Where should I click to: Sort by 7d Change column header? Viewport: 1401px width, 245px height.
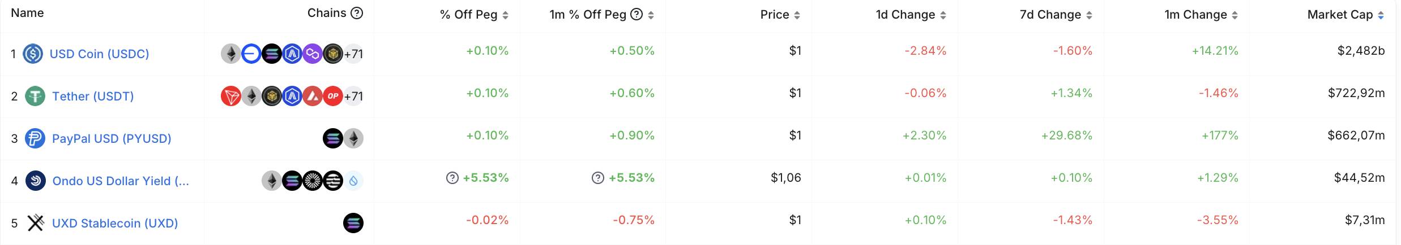coord(1056,15)
